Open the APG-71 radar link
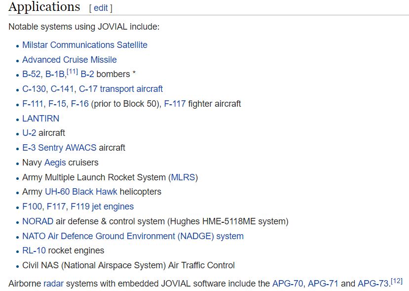The width and height of the screenshot is (409, 291). click(x=323, y=284)
